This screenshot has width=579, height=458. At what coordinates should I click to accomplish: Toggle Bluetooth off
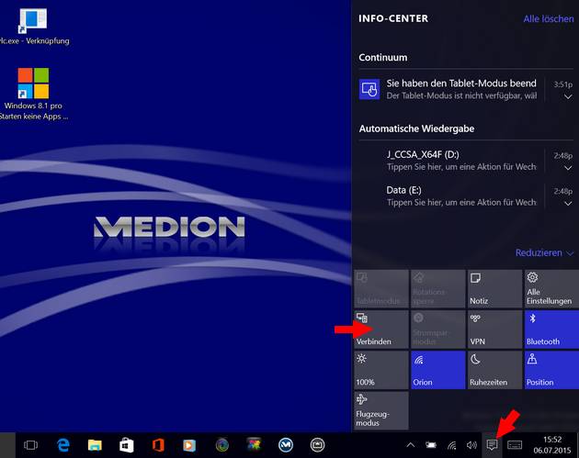pos(551,330)
